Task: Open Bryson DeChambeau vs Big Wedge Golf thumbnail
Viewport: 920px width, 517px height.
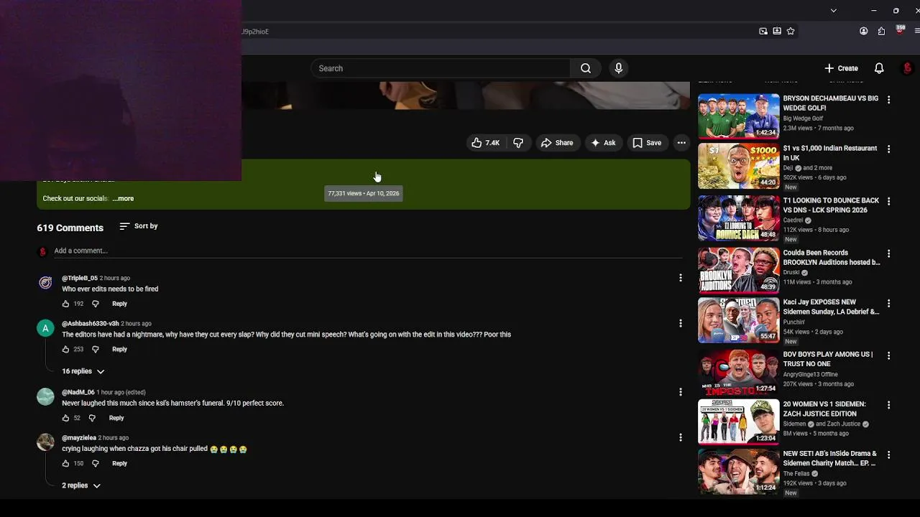Action: point(738,116)
